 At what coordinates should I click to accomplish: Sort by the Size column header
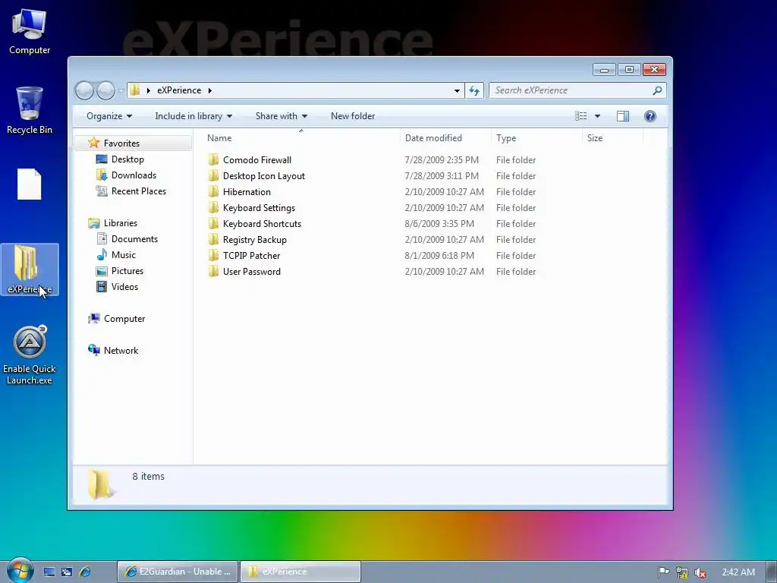click(612, 138)
